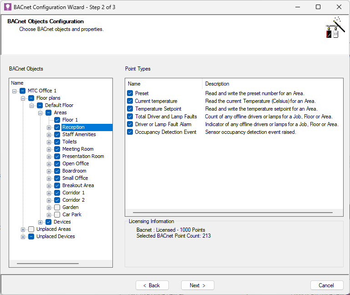The height and width of the screenshot is (295, 350).
Task: Select the Garden tree item
Action: [70, 207]
